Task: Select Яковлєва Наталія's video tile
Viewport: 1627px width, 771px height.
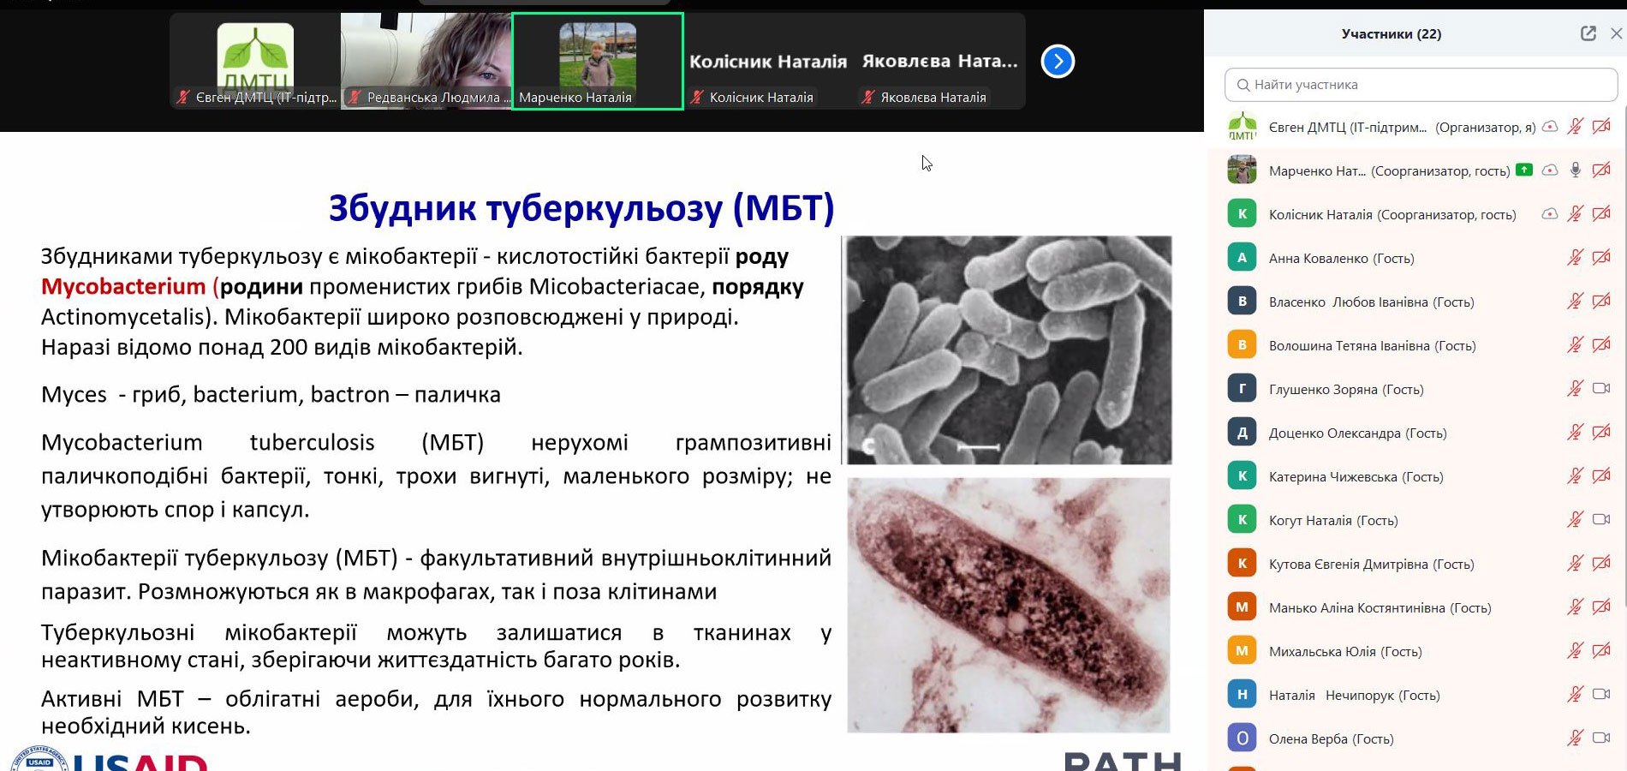Action: click(x=939, y=61)
